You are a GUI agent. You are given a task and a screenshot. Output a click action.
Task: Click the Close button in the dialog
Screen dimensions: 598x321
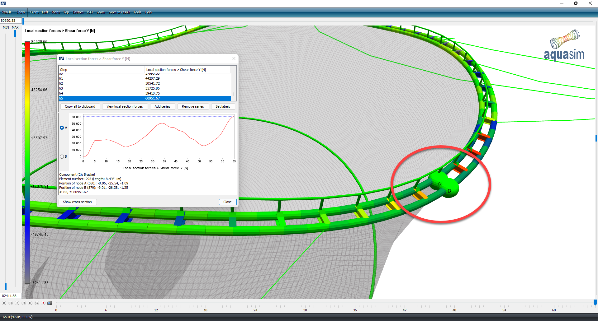coord(228,202)
